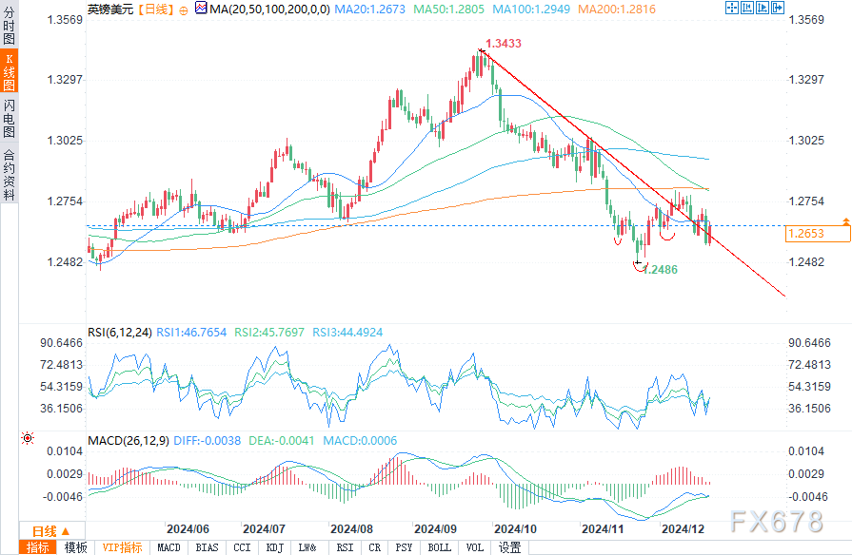Select the KDJ indicator button
This screenshot has width=852, height=555.
[x=274, y=547]
